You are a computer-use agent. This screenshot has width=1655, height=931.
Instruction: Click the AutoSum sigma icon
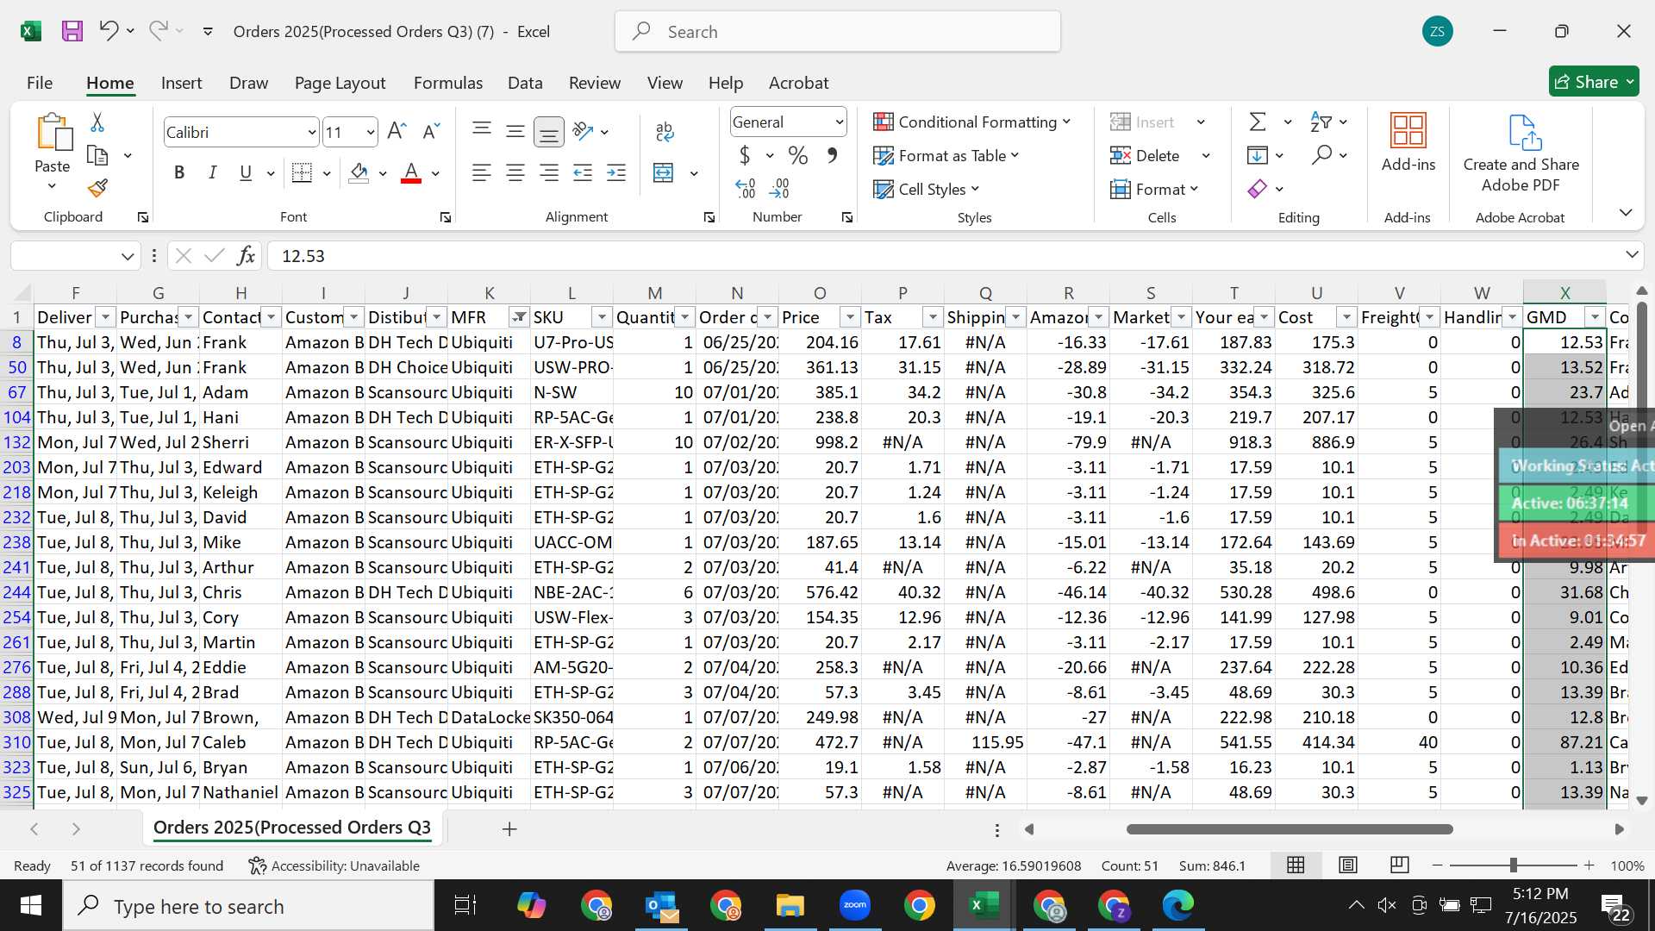pos(1258,122)
